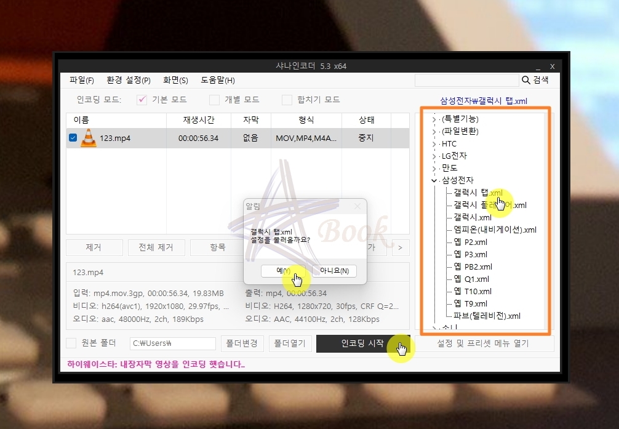Select the 옙 Q1.xml preset
Image resolution: width=619 pixels, height=429 pixels.
tap(471, 279)
